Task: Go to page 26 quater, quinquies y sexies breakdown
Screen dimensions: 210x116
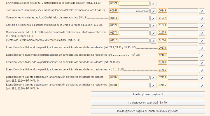Action: [x=148, y=111]
